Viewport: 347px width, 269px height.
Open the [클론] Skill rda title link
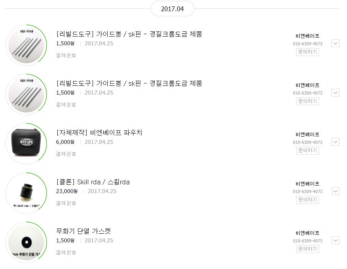[93, 182]
